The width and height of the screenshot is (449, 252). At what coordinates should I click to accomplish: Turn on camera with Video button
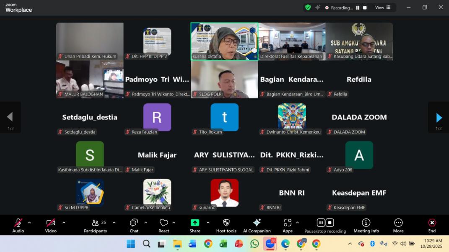click(x=51, y=225)
